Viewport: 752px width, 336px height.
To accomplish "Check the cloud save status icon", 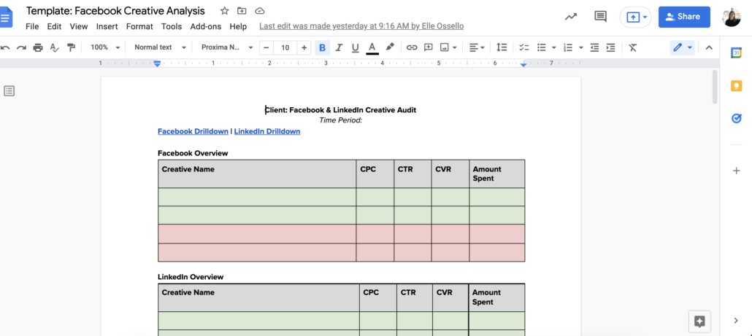I will tap(259, 11).
